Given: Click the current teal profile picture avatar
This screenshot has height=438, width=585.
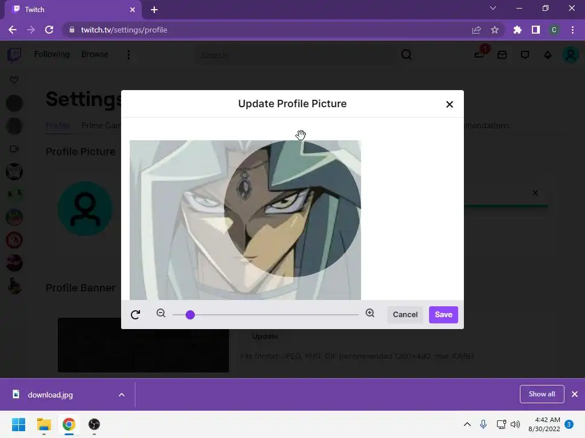Looking at the screenshot, I should pyautogui.click(x=85, y=209).
